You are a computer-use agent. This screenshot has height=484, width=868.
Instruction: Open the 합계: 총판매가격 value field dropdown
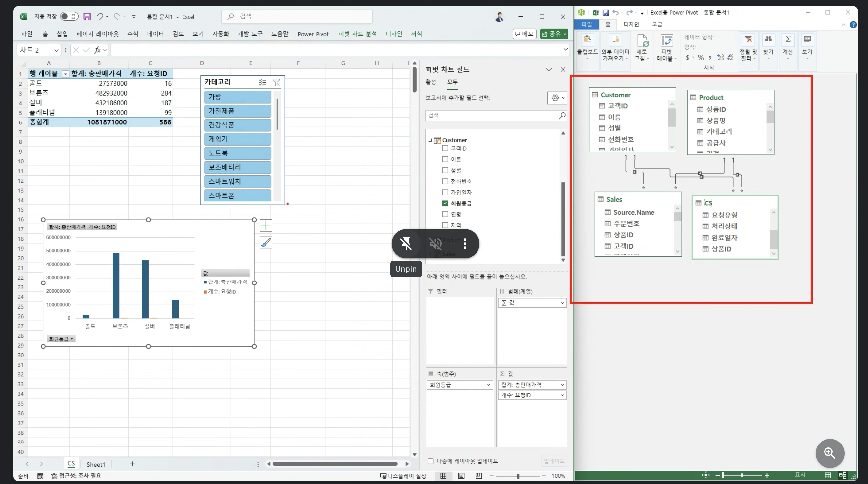pyautogui.click(x=562, y=385)
